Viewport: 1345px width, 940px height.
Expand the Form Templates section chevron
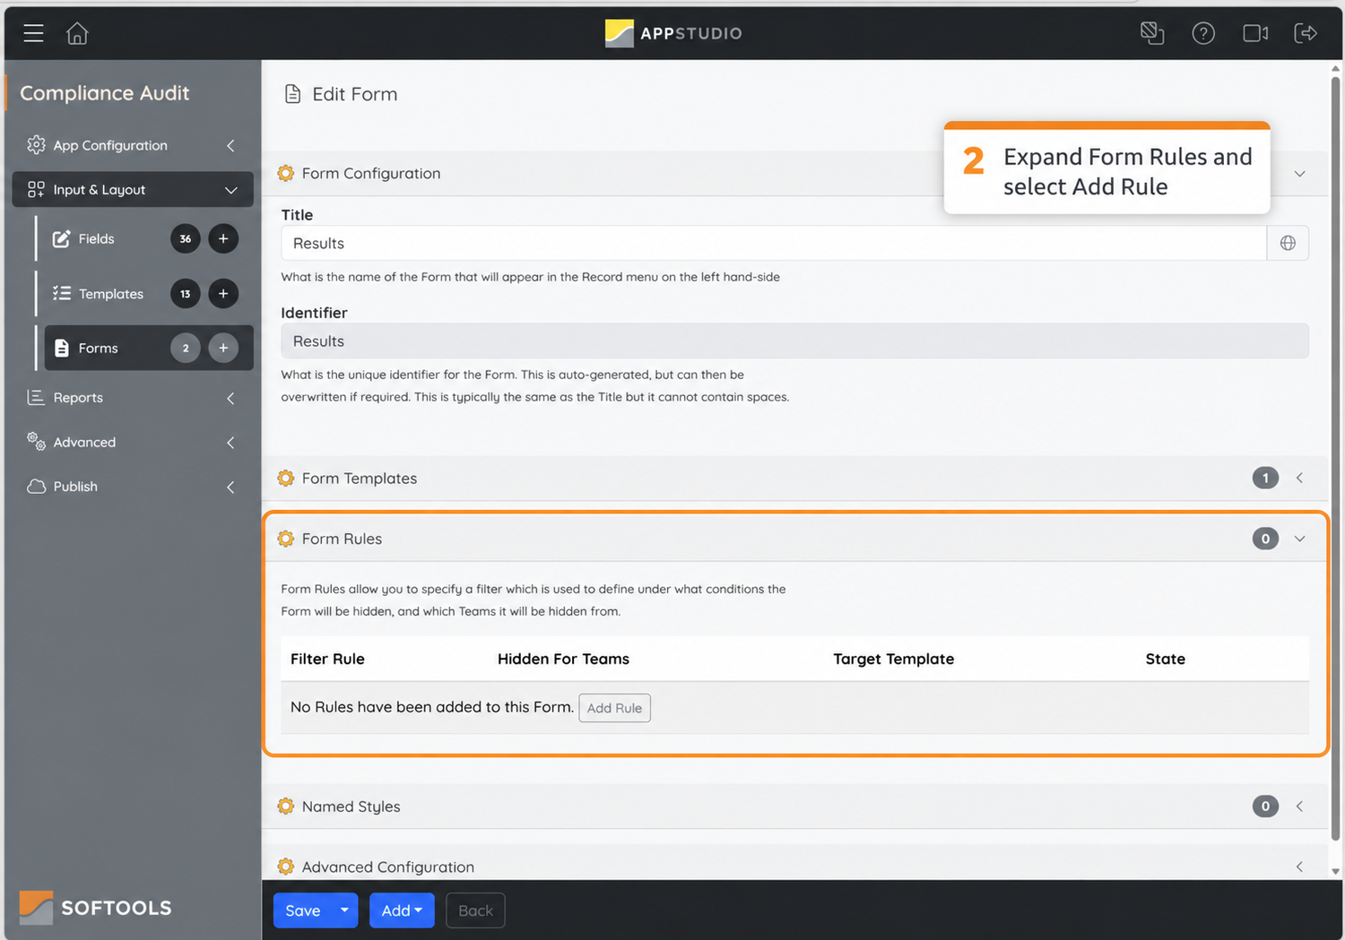tap(1299, 478)
